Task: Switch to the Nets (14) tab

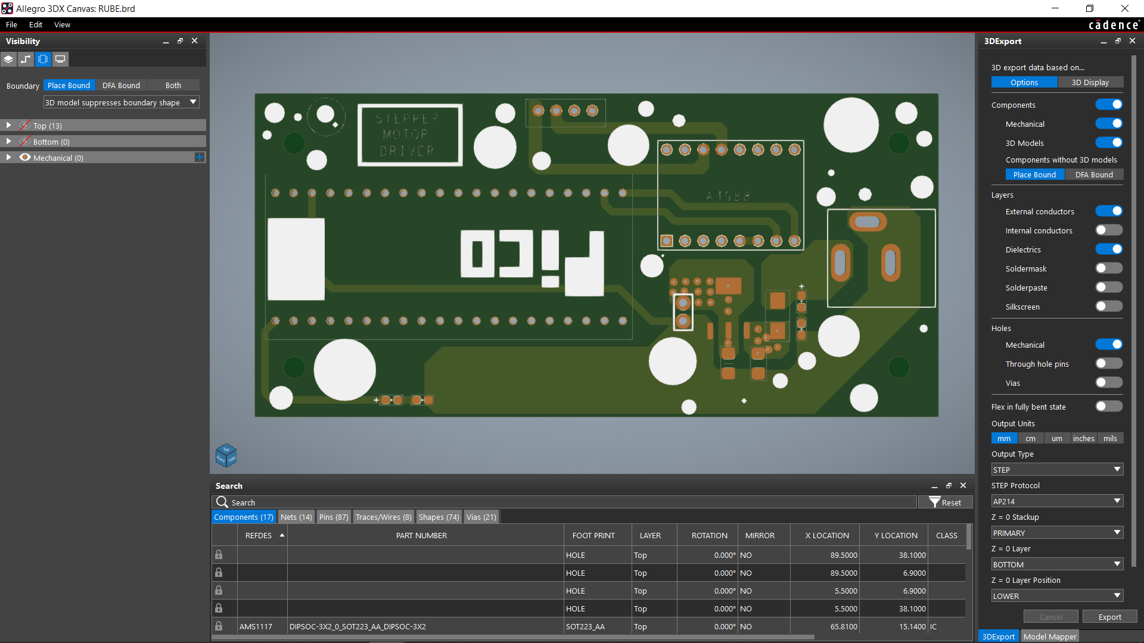Action: tap(296, 517)
